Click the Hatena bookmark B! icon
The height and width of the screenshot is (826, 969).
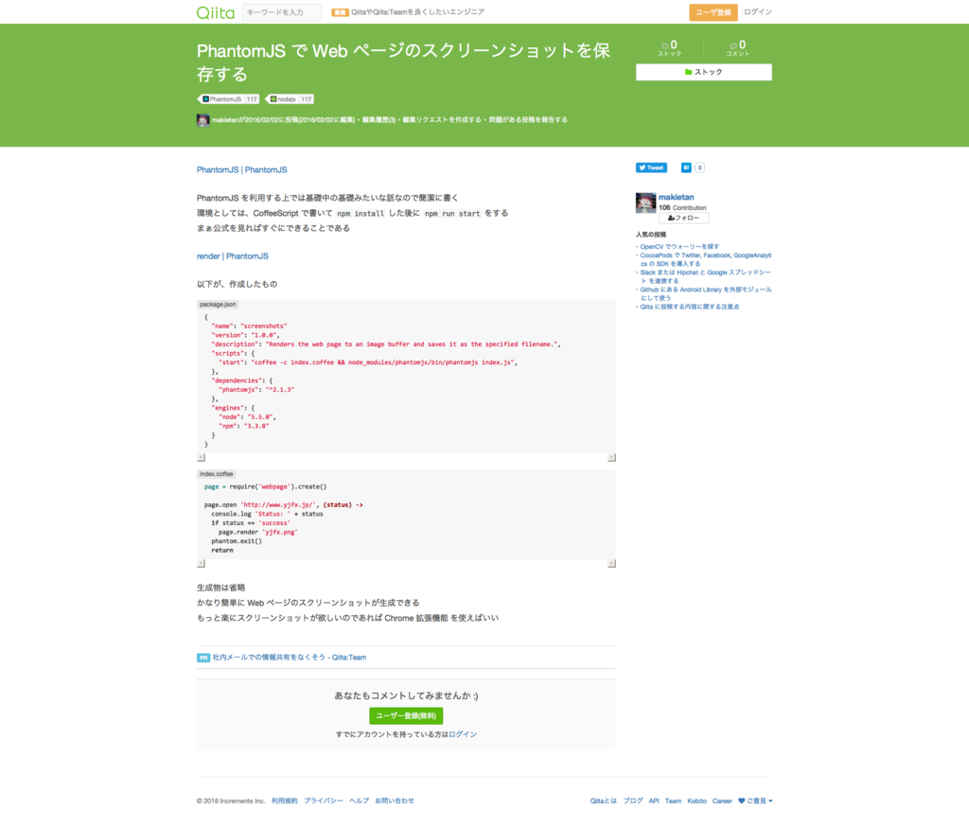(x=686, y=167)
